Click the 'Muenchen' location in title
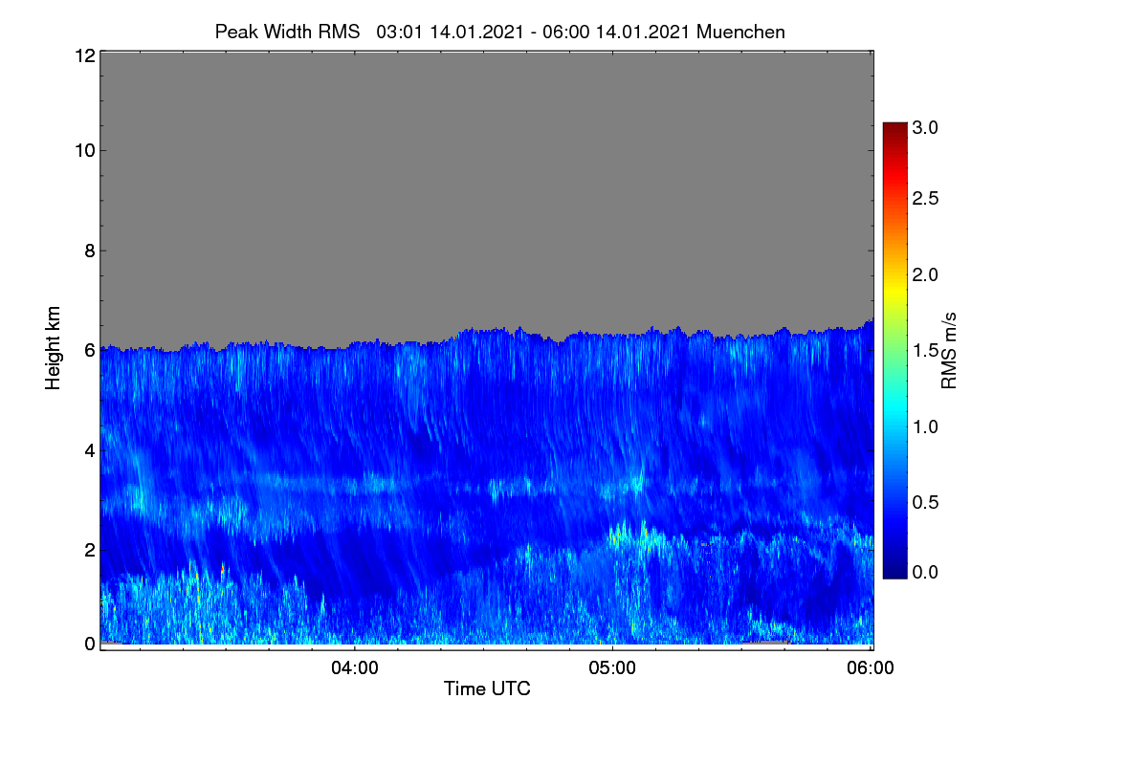 740,32
